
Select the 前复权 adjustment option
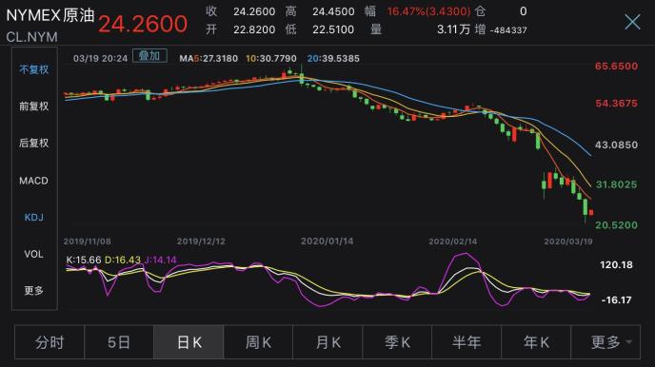click(34, 106)
